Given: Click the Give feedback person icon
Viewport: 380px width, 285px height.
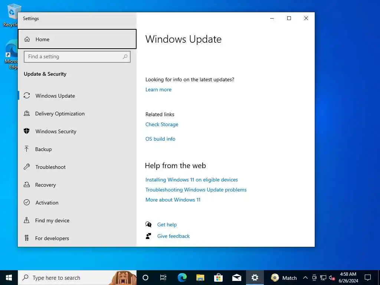Looking at the screenshot, I should click(x=148, y=236).
